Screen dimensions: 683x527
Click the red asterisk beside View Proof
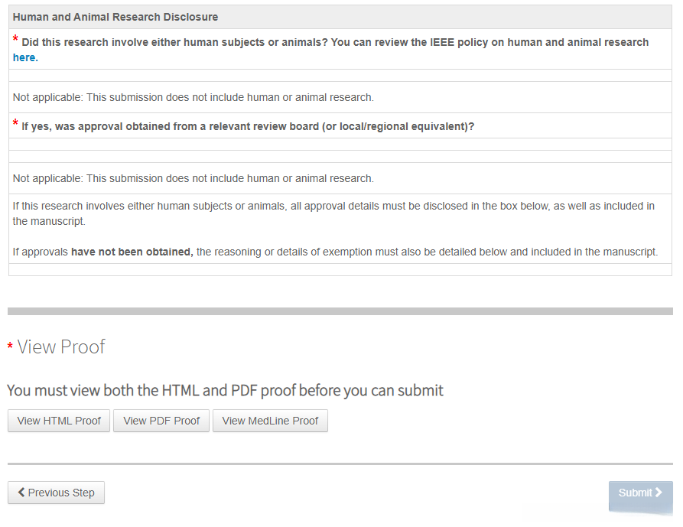pos(10,347)
